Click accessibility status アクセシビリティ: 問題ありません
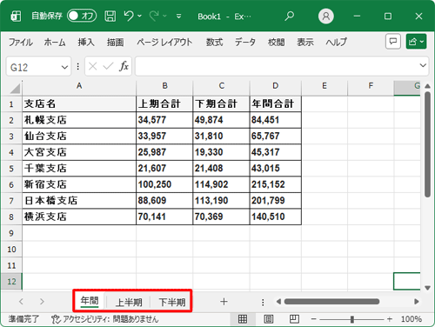 (105, 319)
